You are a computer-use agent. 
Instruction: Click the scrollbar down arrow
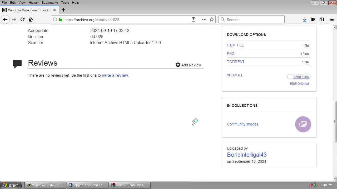click(x=335, y=179)
